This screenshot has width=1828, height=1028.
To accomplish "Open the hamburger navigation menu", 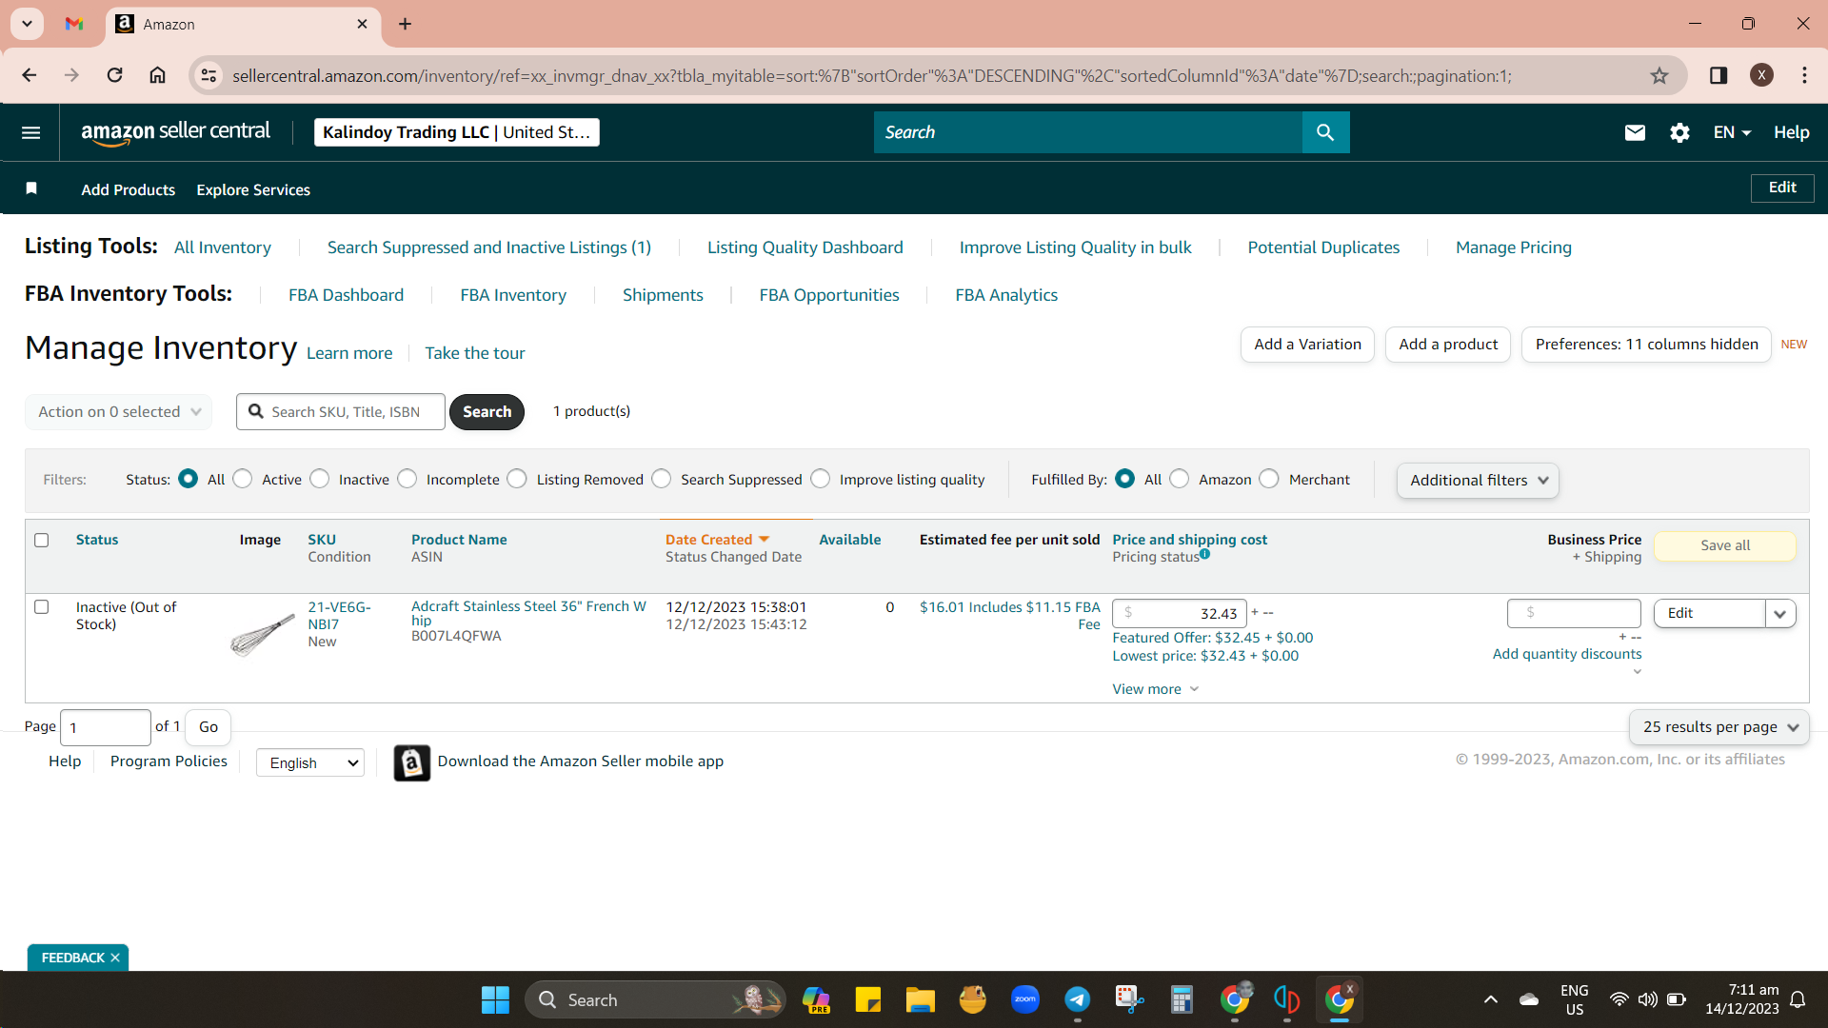I will pos(30,132).
